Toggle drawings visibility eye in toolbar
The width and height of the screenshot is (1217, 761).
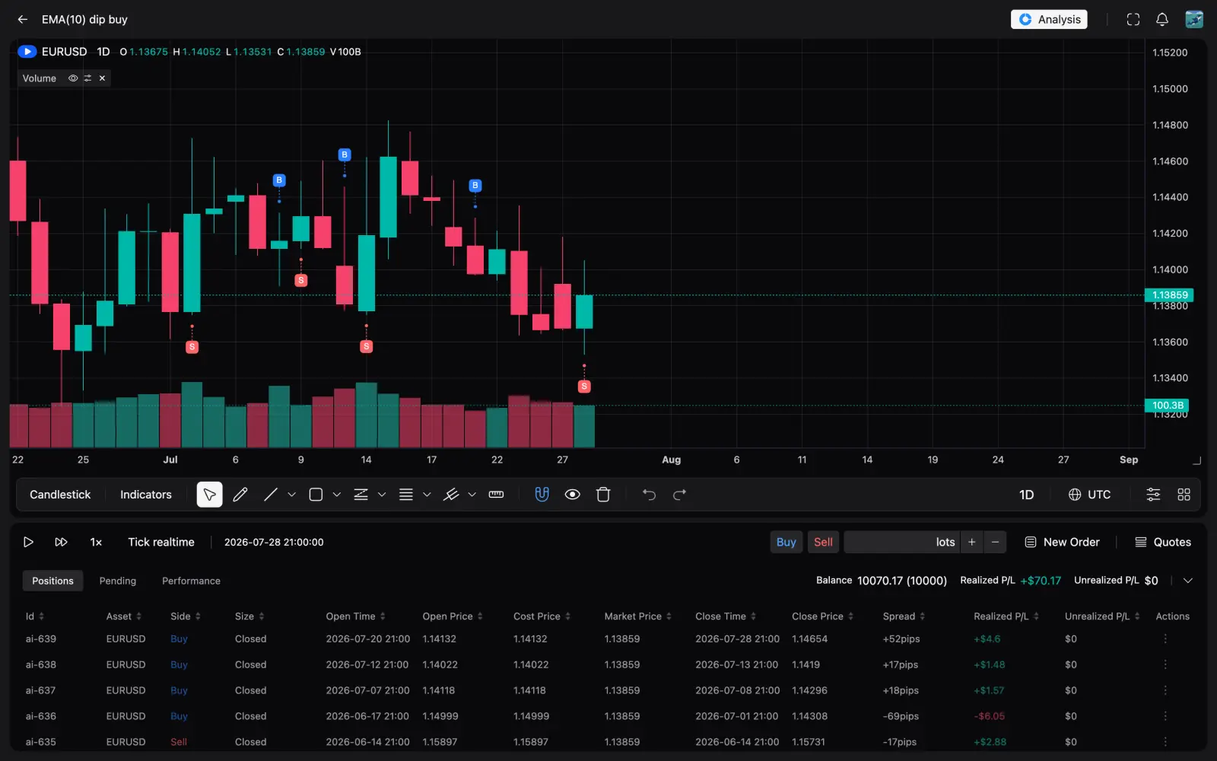coord(573,495)
